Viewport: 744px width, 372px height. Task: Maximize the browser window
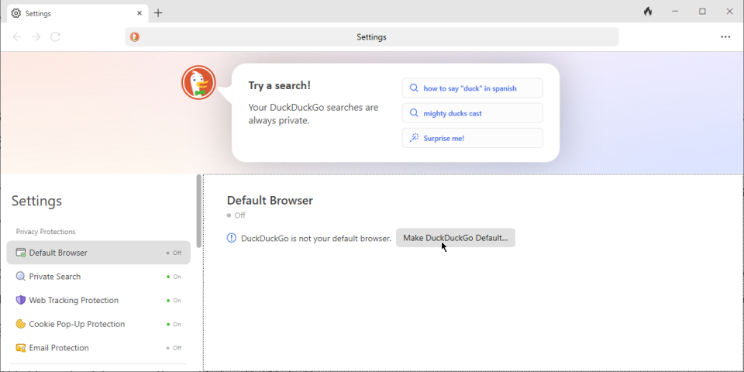click(702, 12)
